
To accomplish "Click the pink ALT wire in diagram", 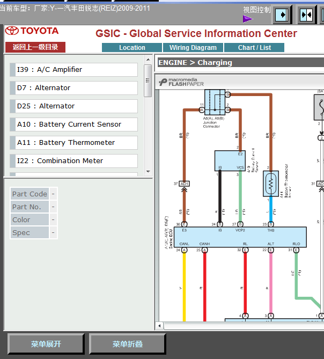I will 271,283.
